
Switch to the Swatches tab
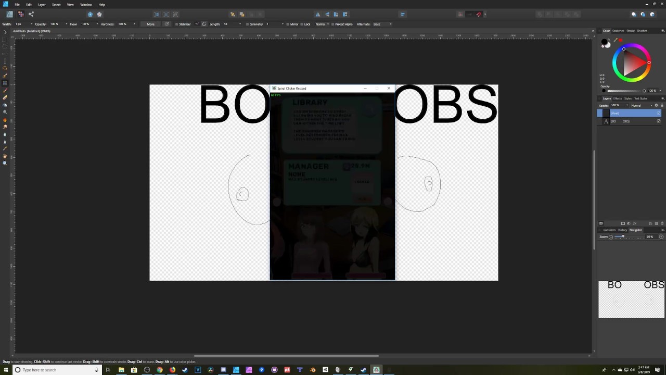tap(618, 31)
